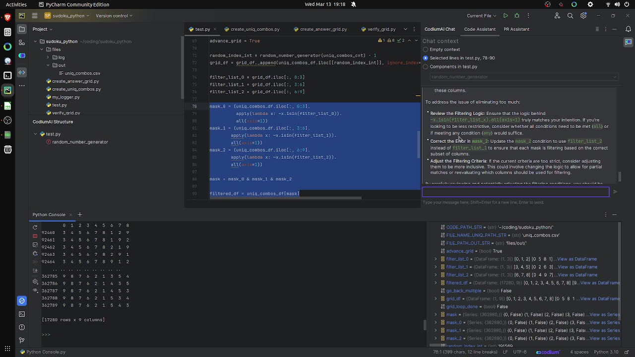Open Version control dropdown
The width and height of the screenshot is (635, 357).
114,16
